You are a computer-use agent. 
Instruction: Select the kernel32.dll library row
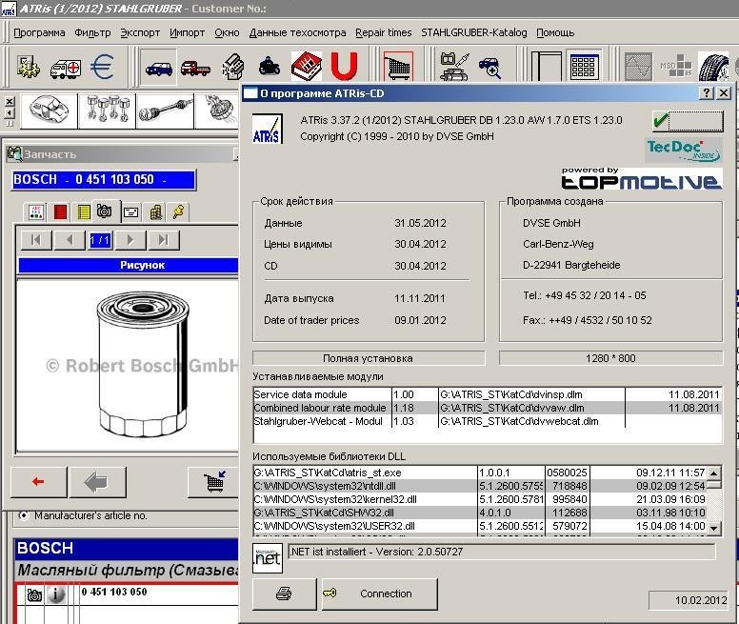480,499
